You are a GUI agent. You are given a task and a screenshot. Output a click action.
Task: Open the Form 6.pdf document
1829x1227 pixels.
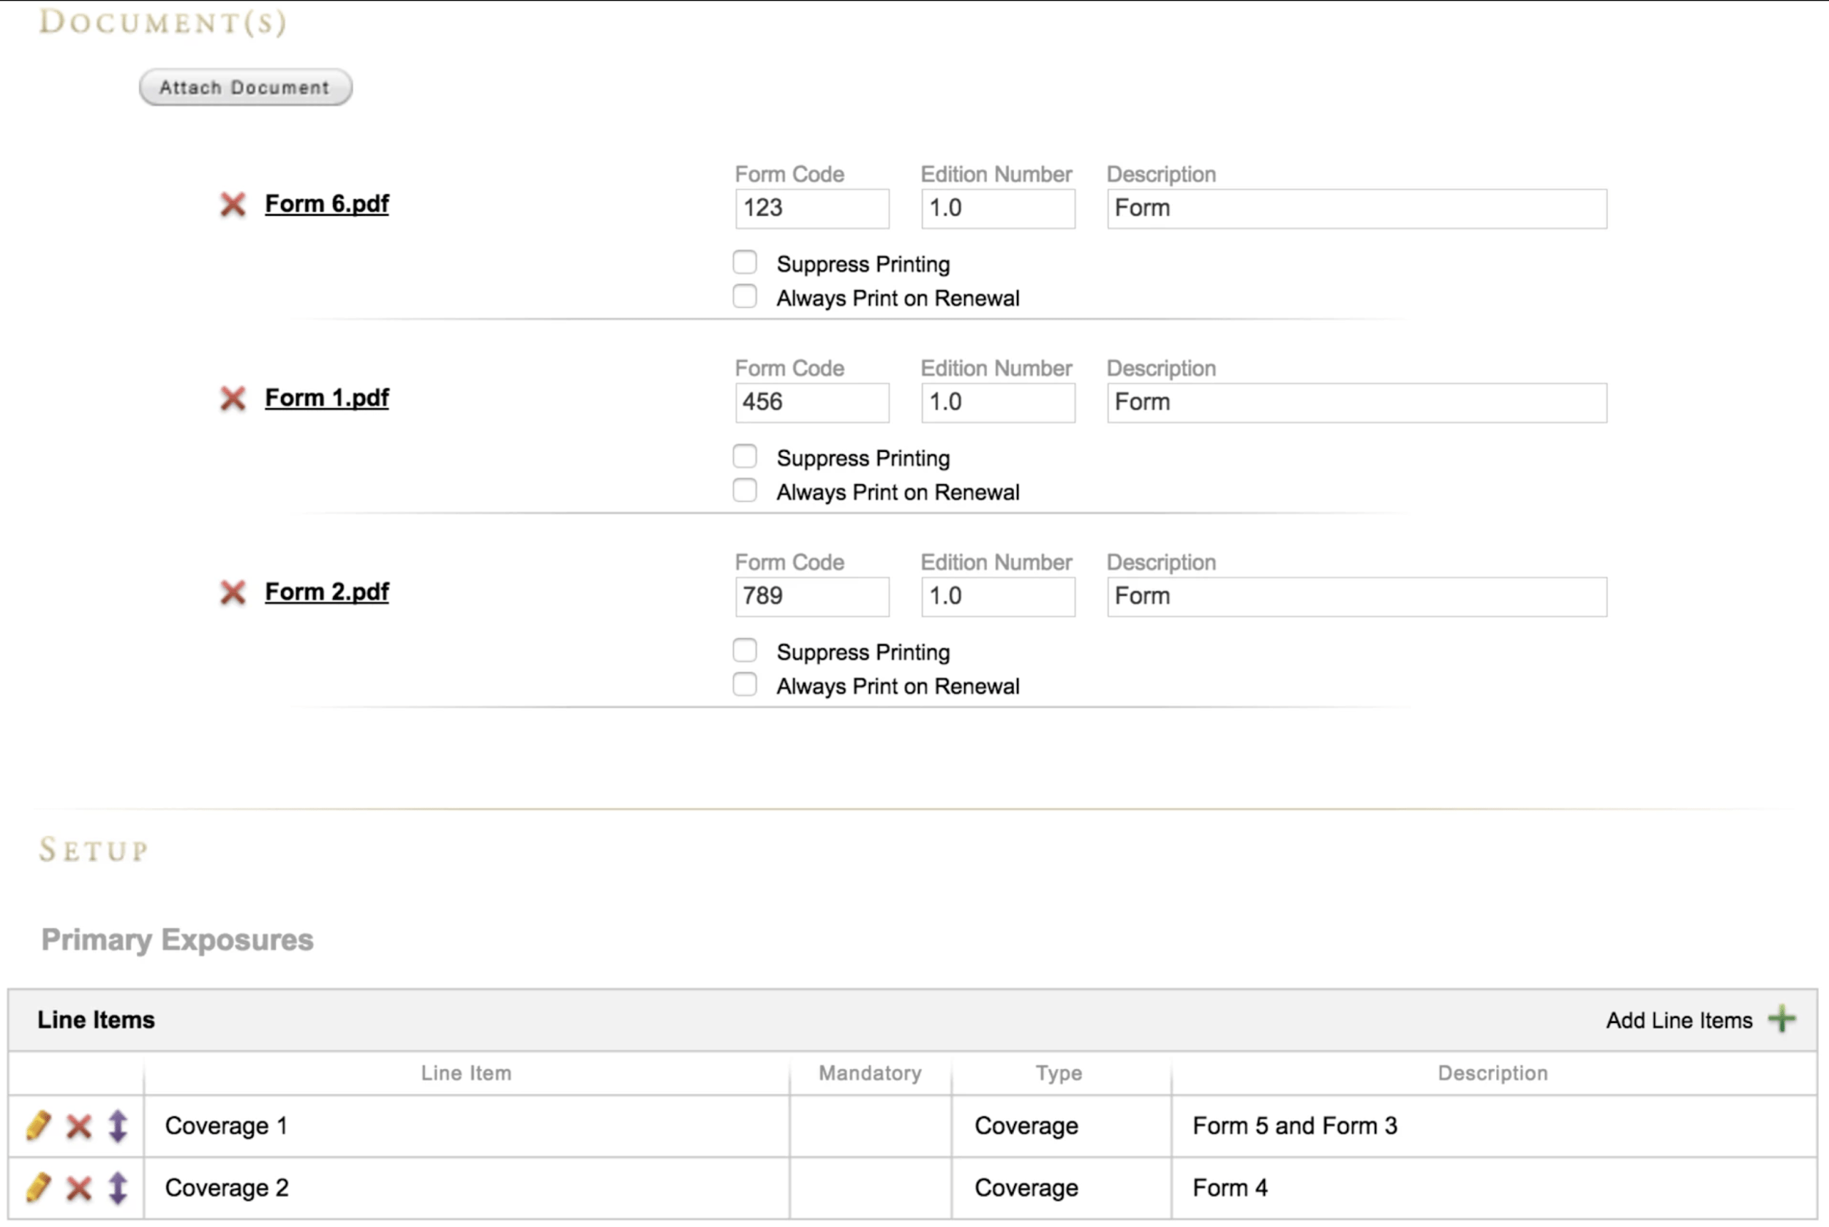click(x=326, y=203)
